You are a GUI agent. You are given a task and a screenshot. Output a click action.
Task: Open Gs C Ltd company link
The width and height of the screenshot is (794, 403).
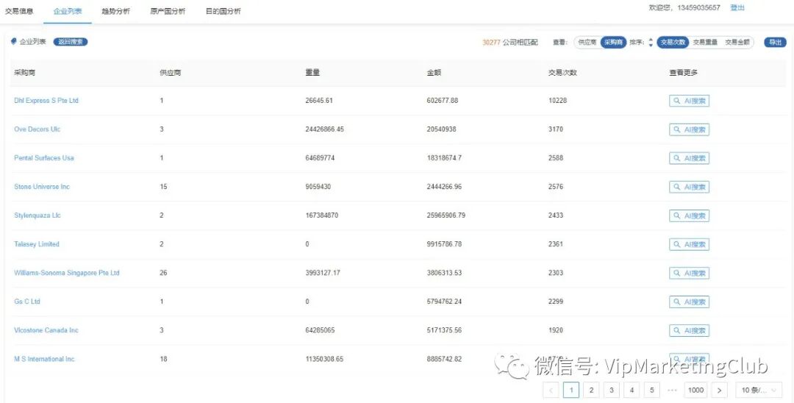coord(27,302)
